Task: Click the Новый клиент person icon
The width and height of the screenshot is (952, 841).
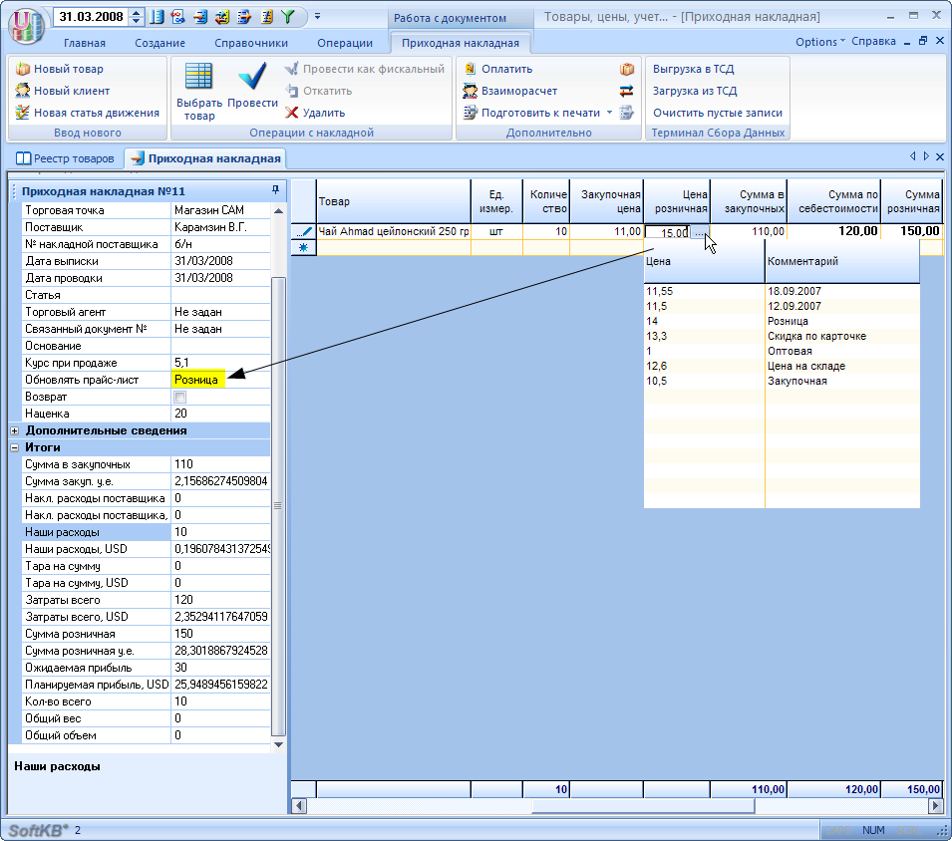Action: (23, 91)
